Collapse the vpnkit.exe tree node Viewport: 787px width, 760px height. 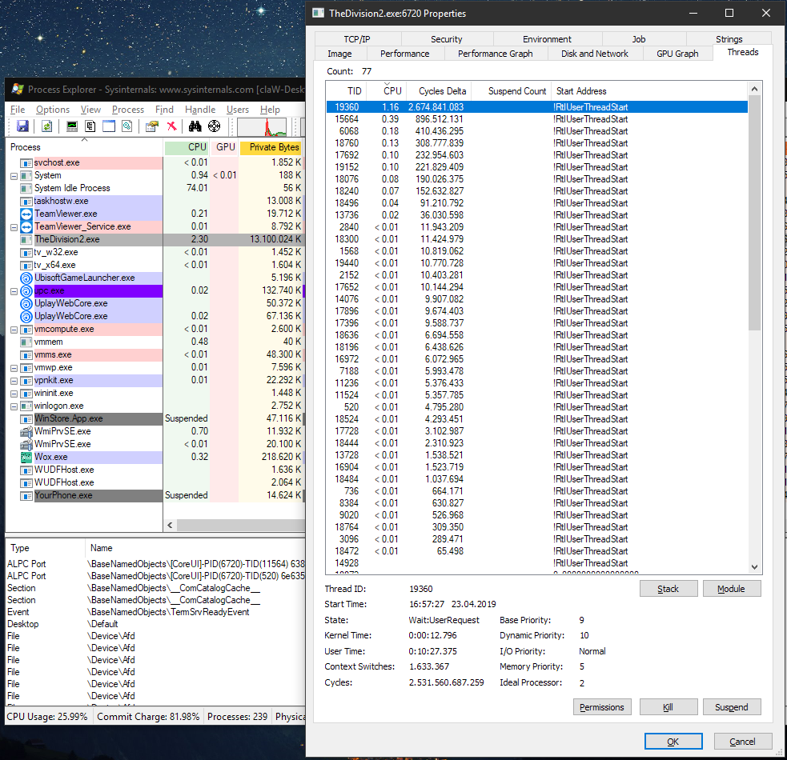tap(14, 381)
